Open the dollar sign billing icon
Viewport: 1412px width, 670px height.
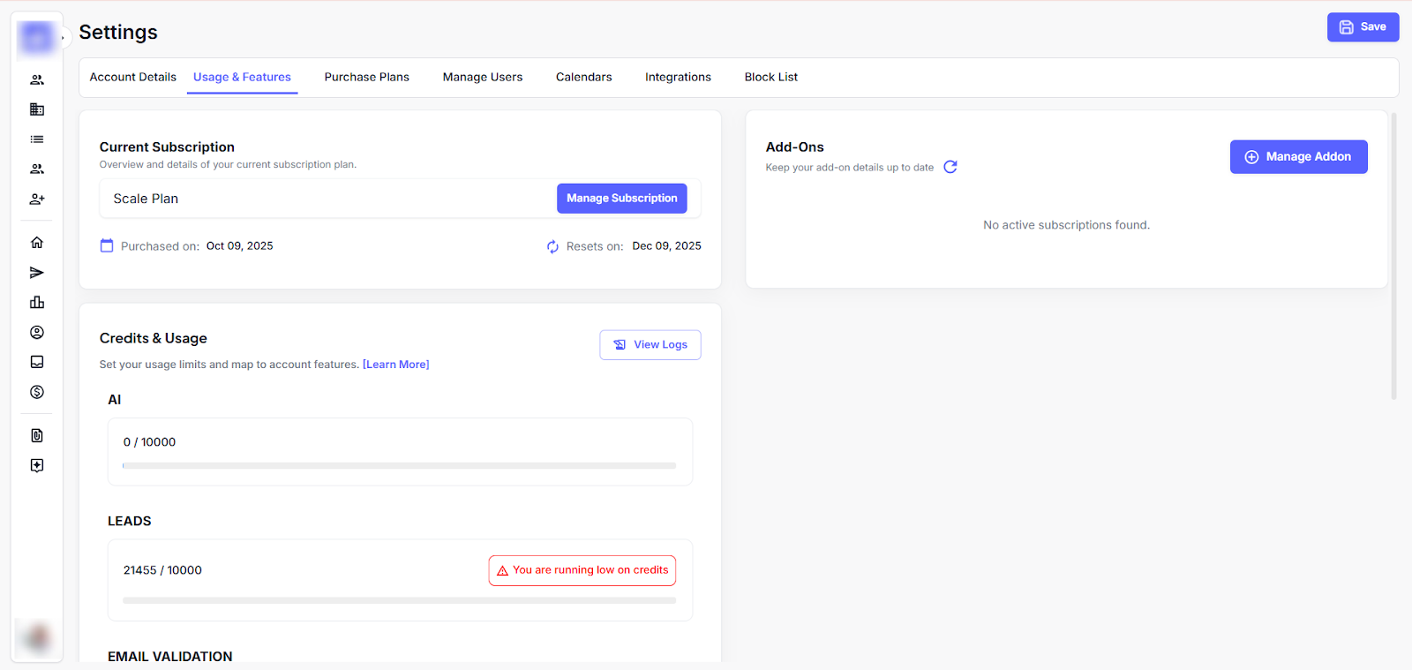(x=37, y=392)
